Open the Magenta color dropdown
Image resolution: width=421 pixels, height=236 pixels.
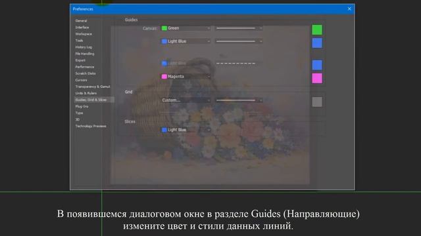pos(186,77)
